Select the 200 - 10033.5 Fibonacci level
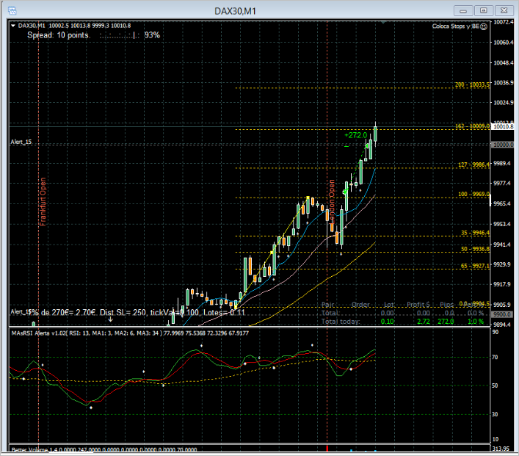The width and height of the screenshot is (519, 456). pos(472,85)
